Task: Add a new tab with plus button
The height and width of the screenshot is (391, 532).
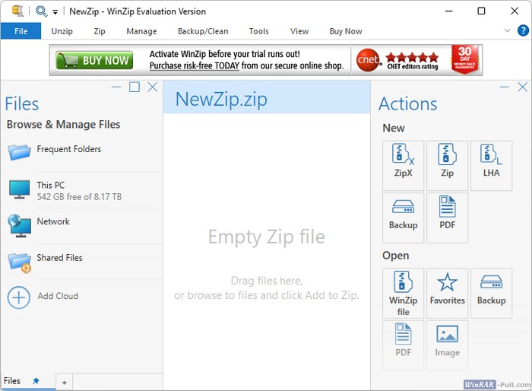Action: pos(65,381)
